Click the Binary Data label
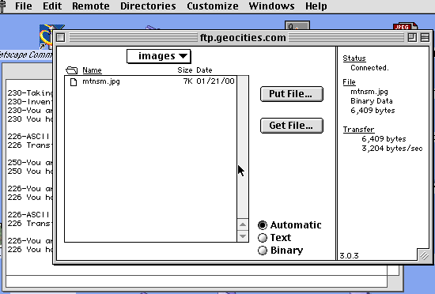The width and height of the screenshot is (435, 294). click(x=372, y=101)
